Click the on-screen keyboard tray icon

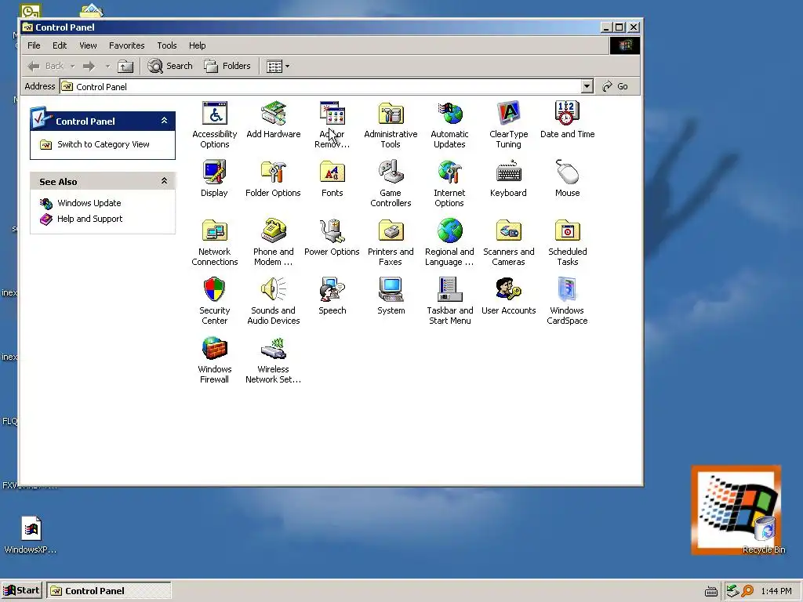pyautogui.click(x=710, y=592)
